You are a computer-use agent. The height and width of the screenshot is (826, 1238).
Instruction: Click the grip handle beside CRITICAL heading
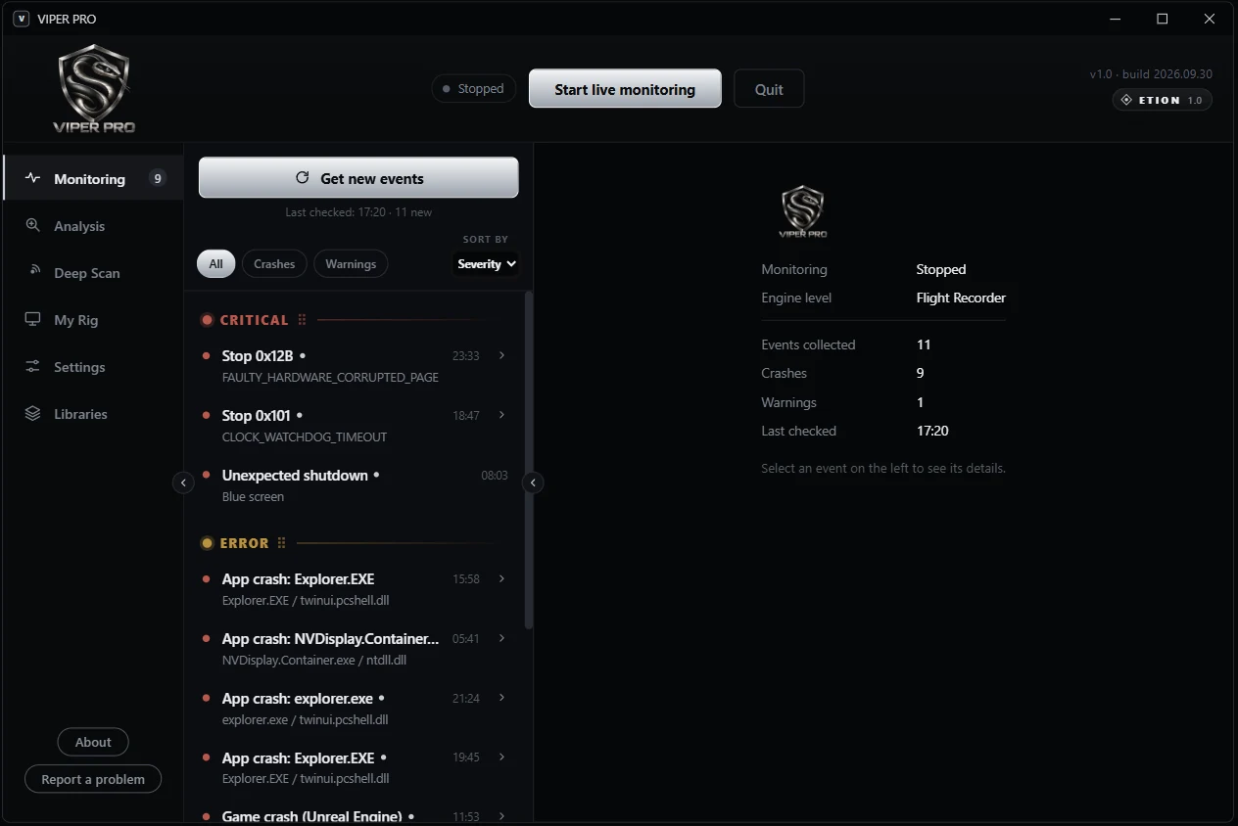pyautogui.click(x=302, y=320)
